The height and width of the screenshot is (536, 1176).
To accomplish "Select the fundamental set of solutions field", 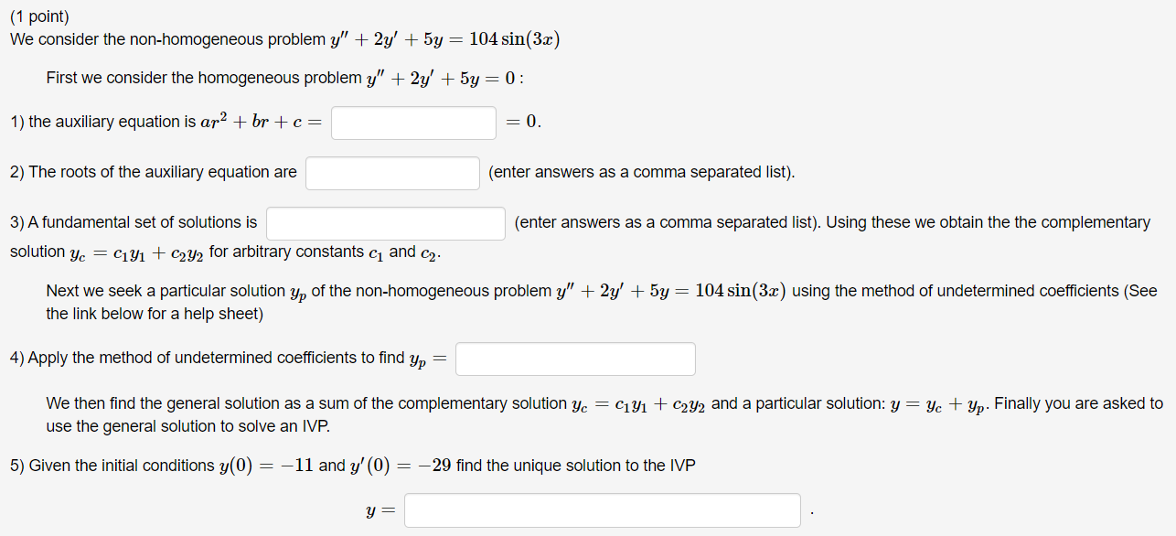I will (386, 223).
